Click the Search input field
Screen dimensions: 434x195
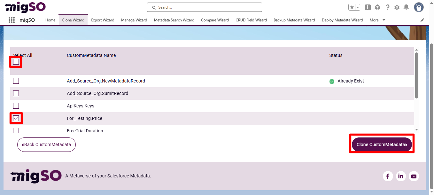(x=205, y=7)
